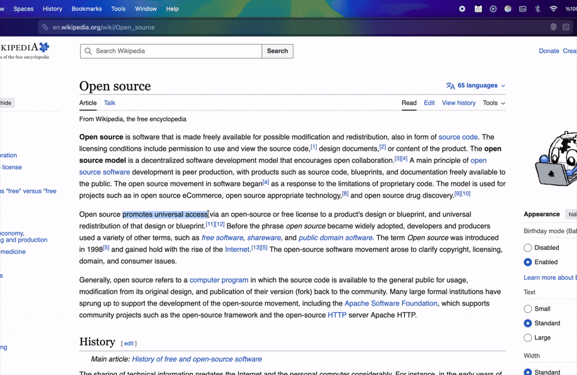Open the View history tab
Screen dimensions: 577x375
(459, 103)
